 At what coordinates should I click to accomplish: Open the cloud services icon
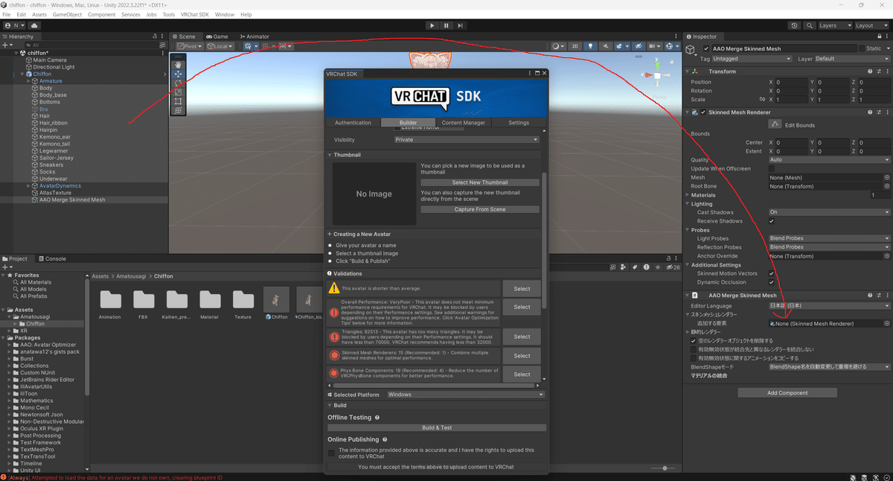click(34, 25)
